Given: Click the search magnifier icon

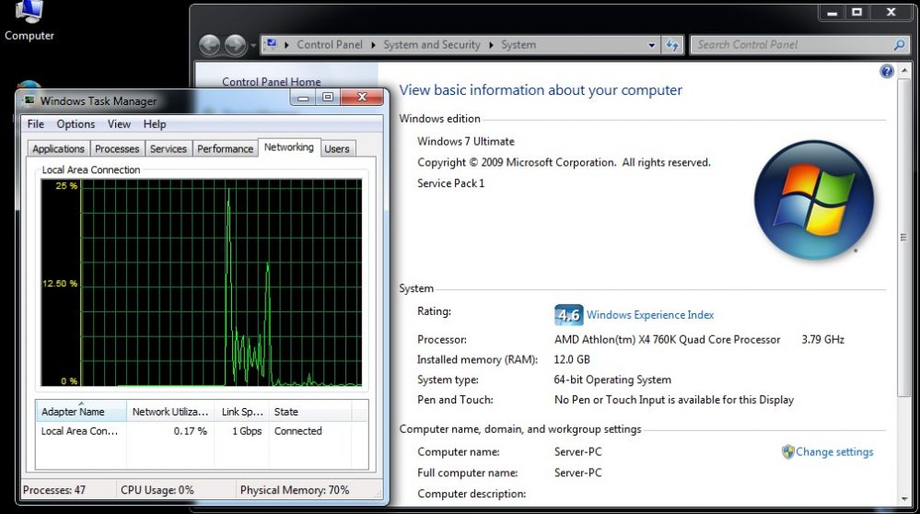Looking at the screenshot, I should tap(899, 44).
